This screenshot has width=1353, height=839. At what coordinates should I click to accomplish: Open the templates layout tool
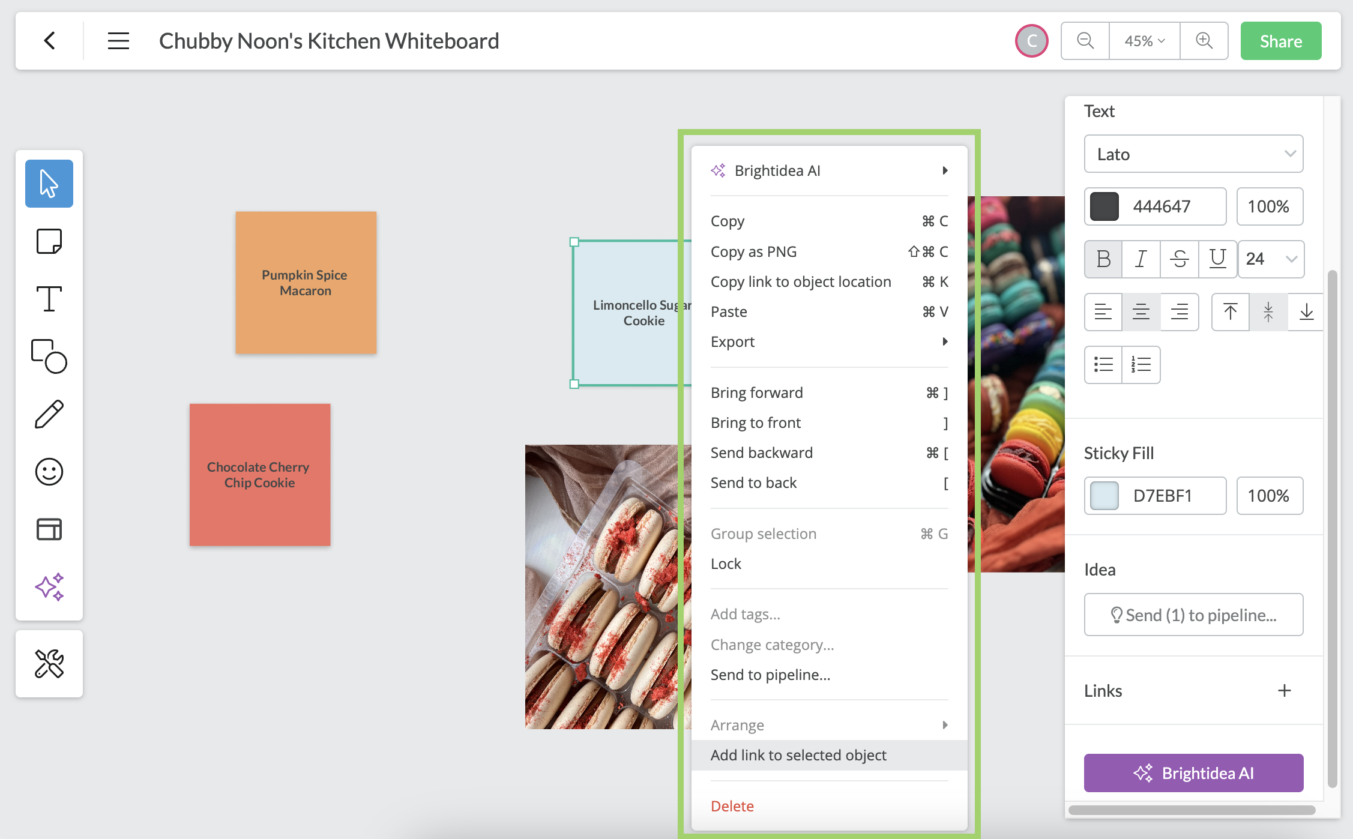pos(49,529)
